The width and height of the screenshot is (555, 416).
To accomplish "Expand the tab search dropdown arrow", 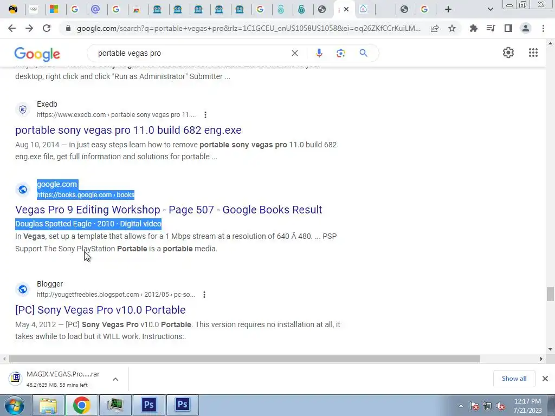I will pos(490,10).
